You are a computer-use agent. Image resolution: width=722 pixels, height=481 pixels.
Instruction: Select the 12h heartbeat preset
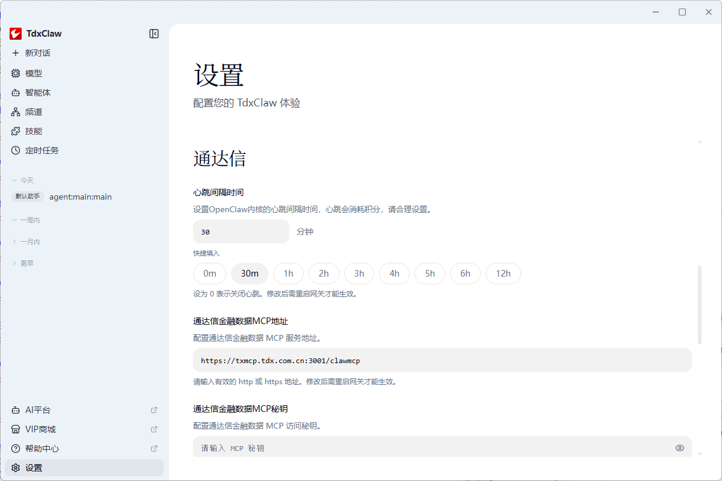click(503, 274)
